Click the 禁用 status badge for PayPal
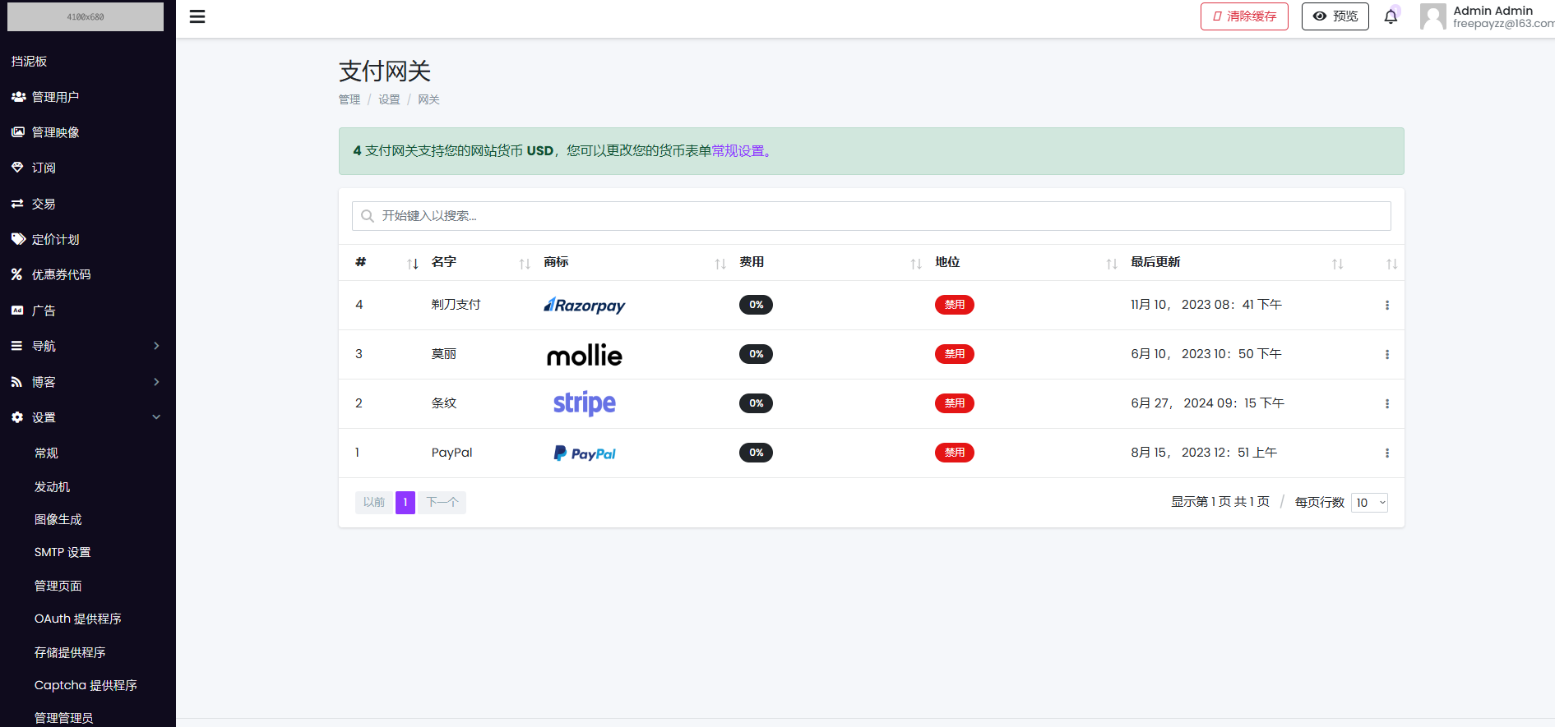The height and width of the screenshot is (727, 1555). pos(955,453)
